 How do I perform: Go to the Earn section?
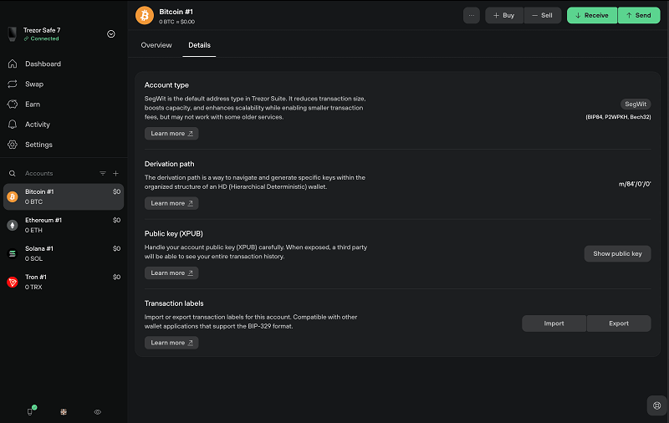33,104
